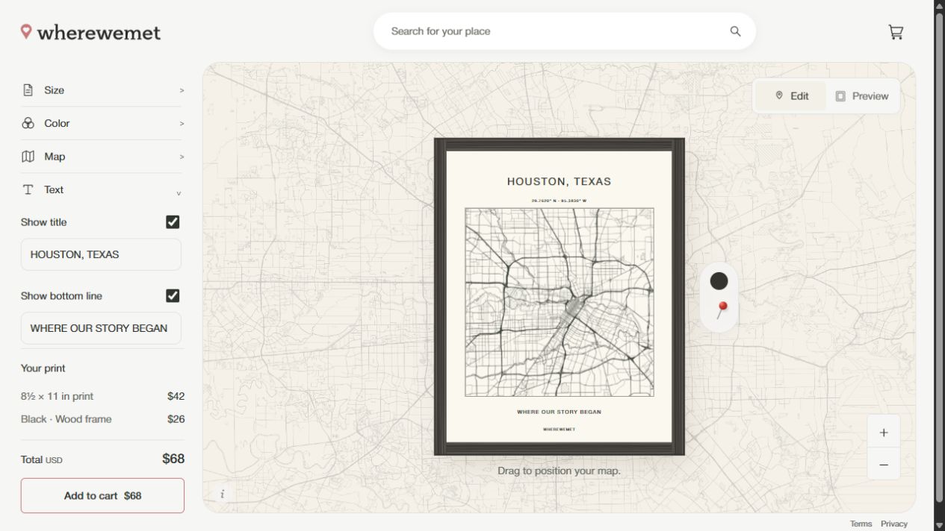Click the $26 frame price
The image size is (945, 531).
[x=176, y=419]
